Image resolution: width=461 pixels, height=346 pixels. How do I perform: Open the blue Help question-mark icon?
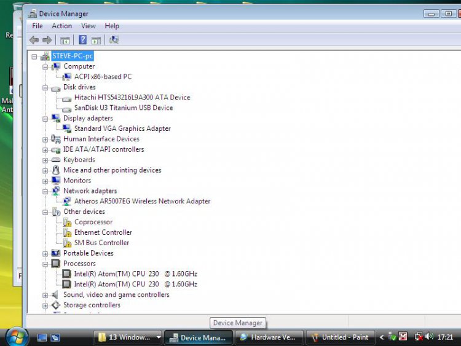(x=82, y=40)
